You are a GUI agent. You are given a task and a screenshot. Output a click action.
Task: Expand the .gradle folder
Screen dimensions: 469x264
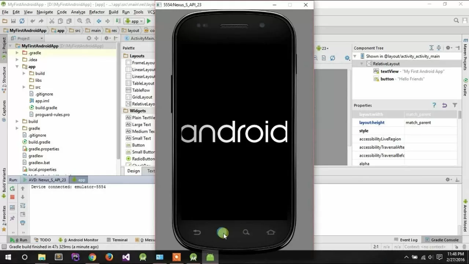point(17,53)
